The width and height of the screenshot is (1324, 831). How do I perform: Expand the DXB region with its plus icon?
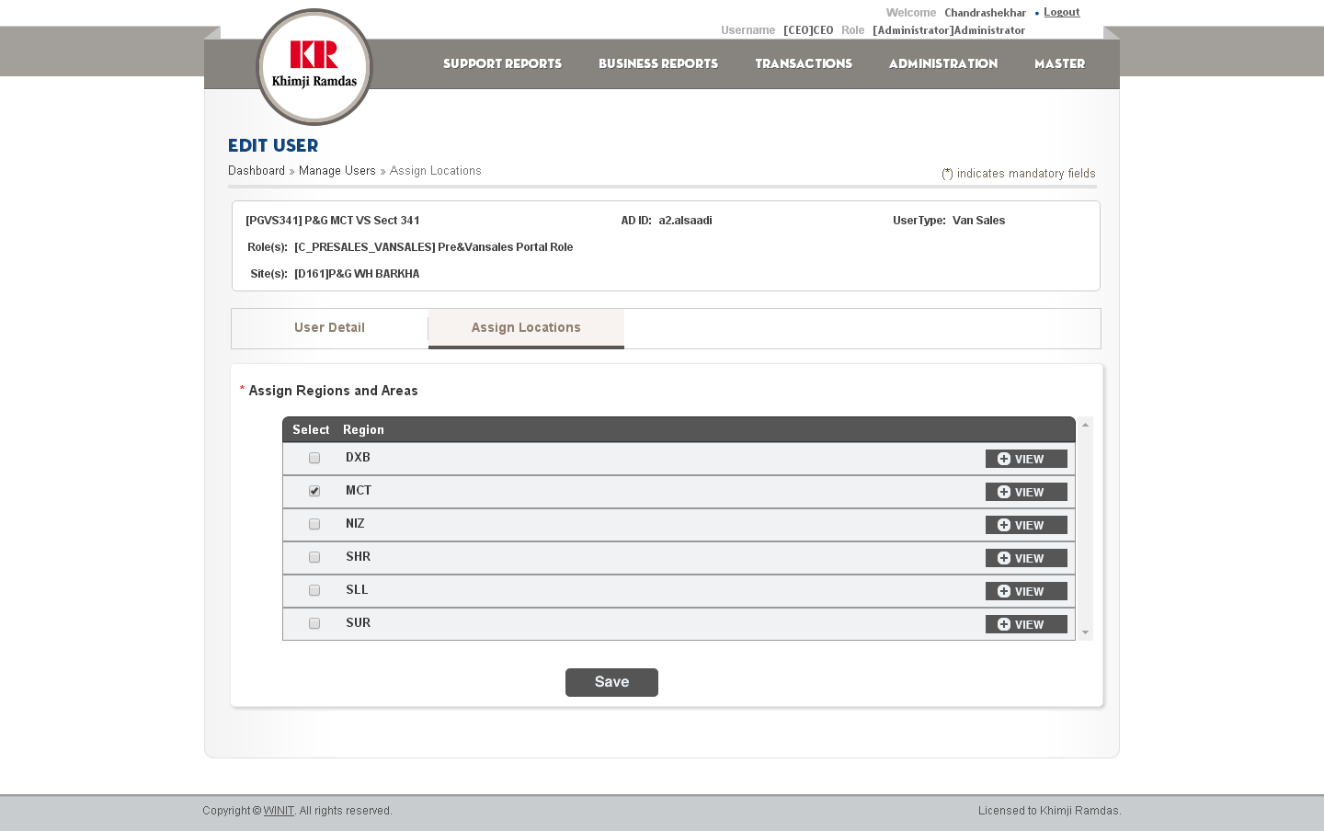[x=1004, y=459]
